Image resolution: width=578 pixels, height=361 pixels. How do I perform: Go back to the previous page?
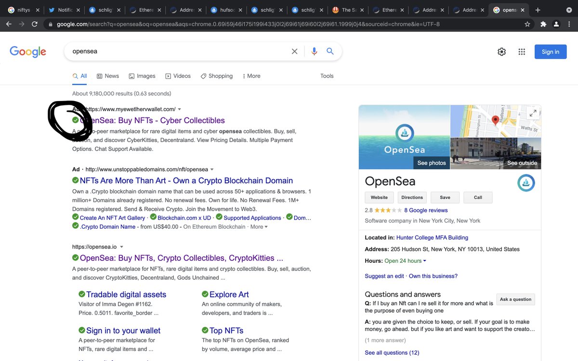(10, 24)
